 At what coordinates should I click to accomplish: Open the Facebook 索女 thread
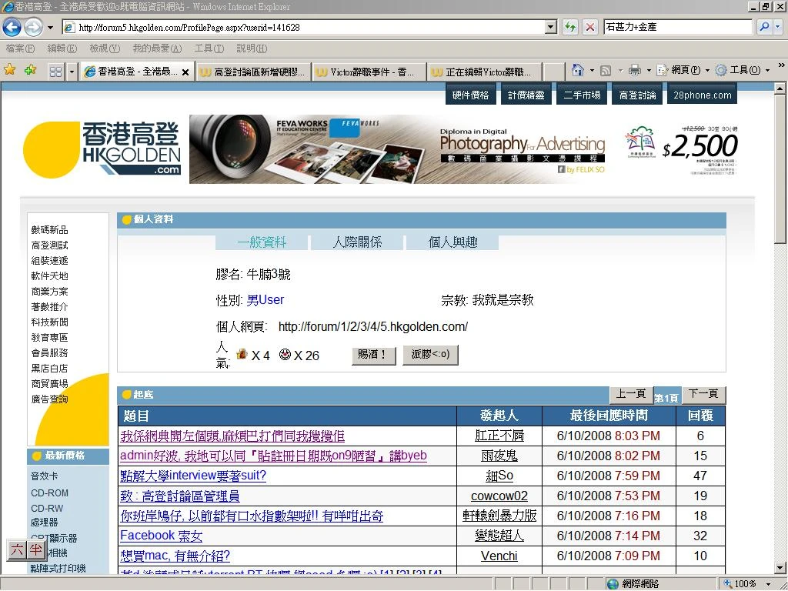coord(162,536)
